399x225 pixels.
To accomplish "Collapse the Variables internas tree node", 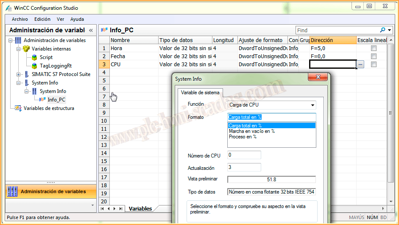I will click(18, 49).
